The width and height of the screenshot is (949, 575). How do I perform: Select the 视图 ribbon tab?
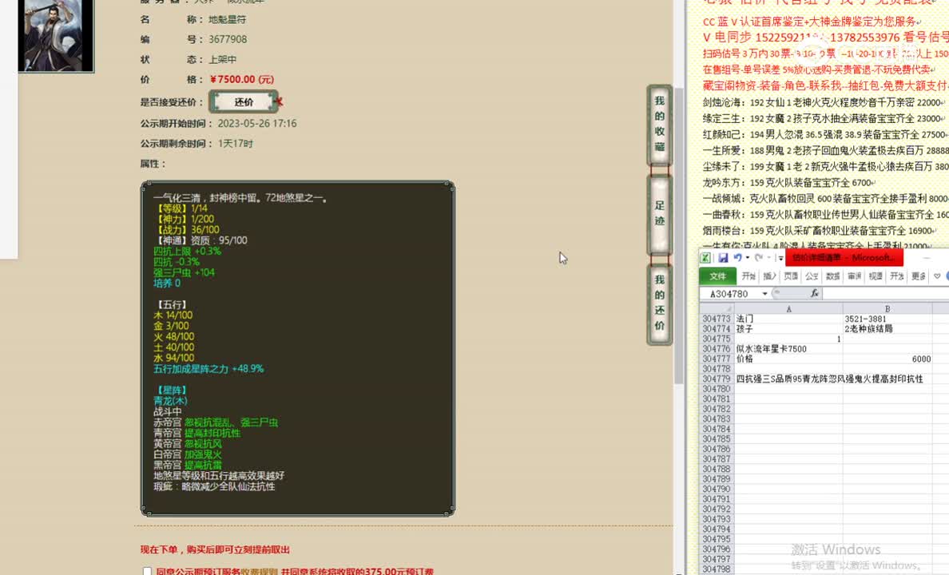click(876, 276)
